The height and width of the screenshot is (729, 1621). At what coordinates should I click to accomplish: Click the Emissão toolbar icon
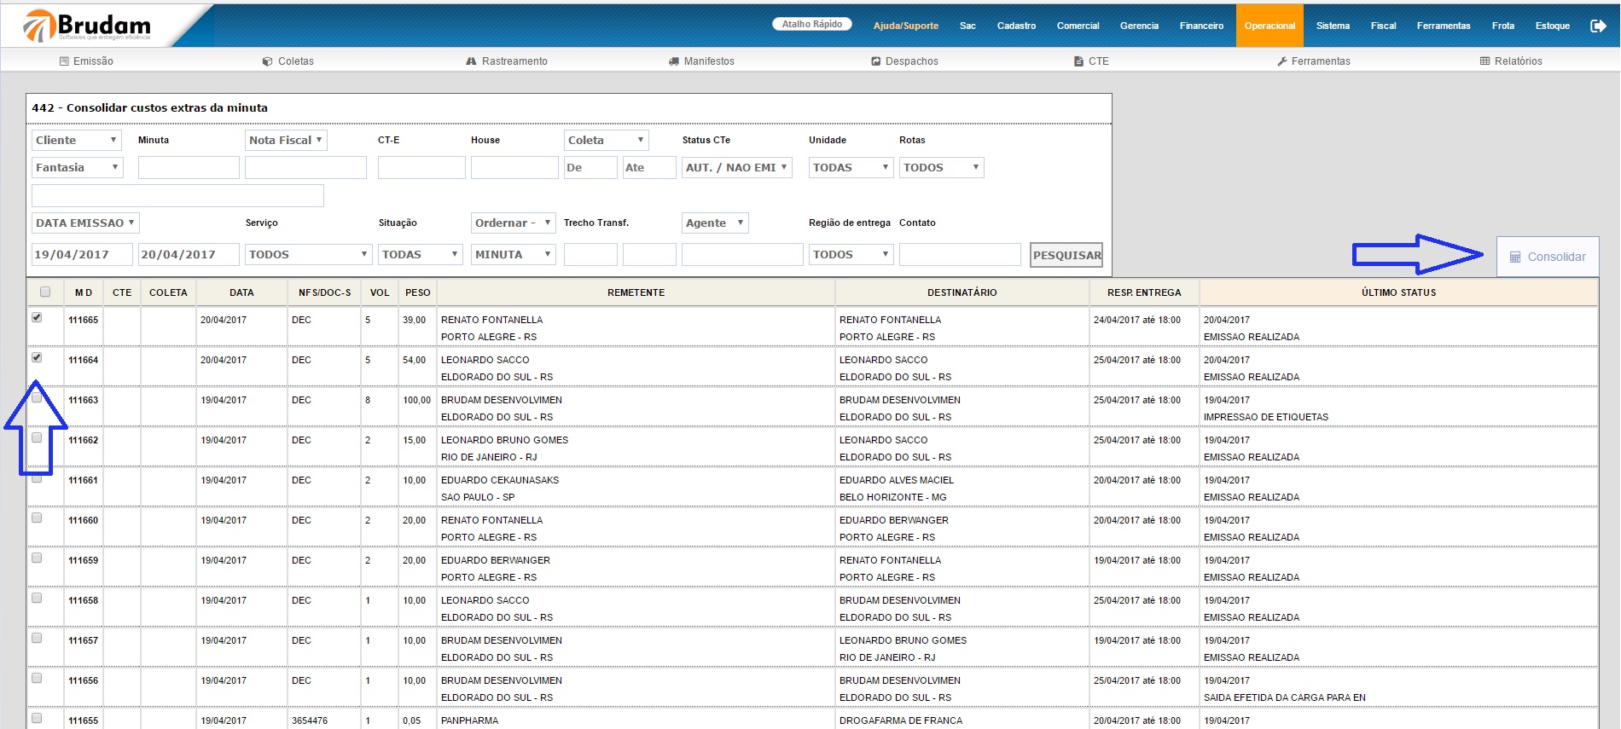coord(64,61)
